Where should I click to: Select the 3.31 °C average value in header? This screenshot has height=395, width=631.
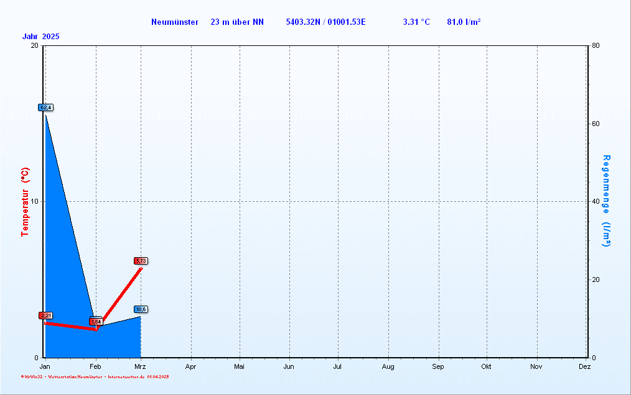point(416,22)
